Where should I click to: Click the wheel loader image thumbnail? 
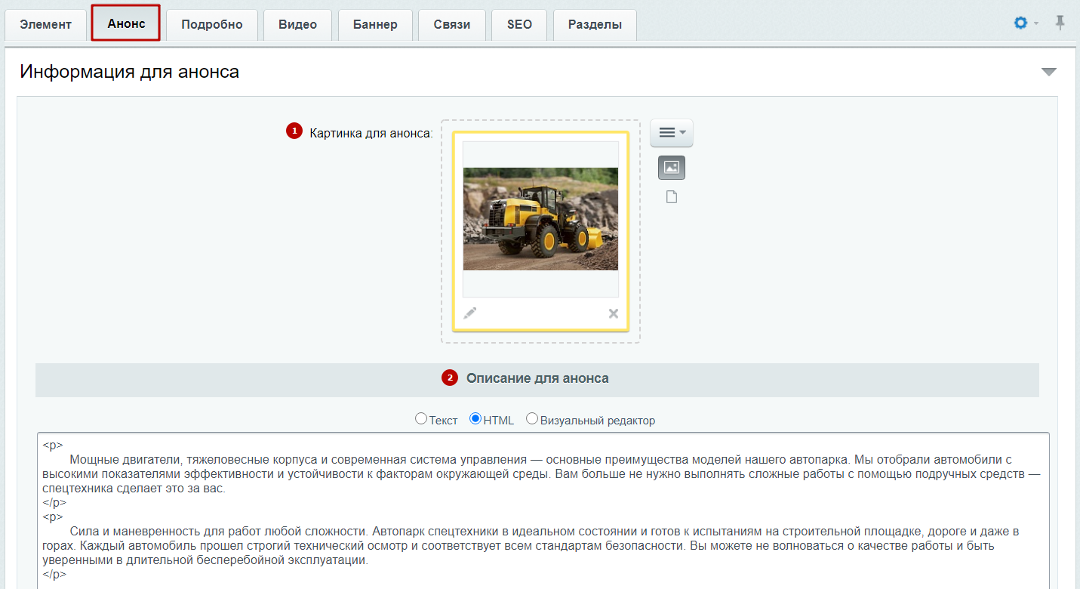tap(540, 219)
